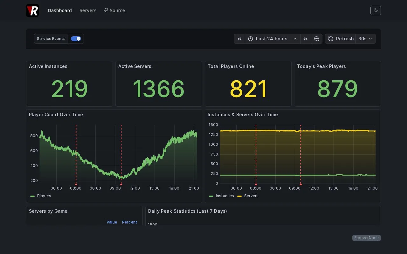Zoom out time range magnifier icon

pos(317,39)
